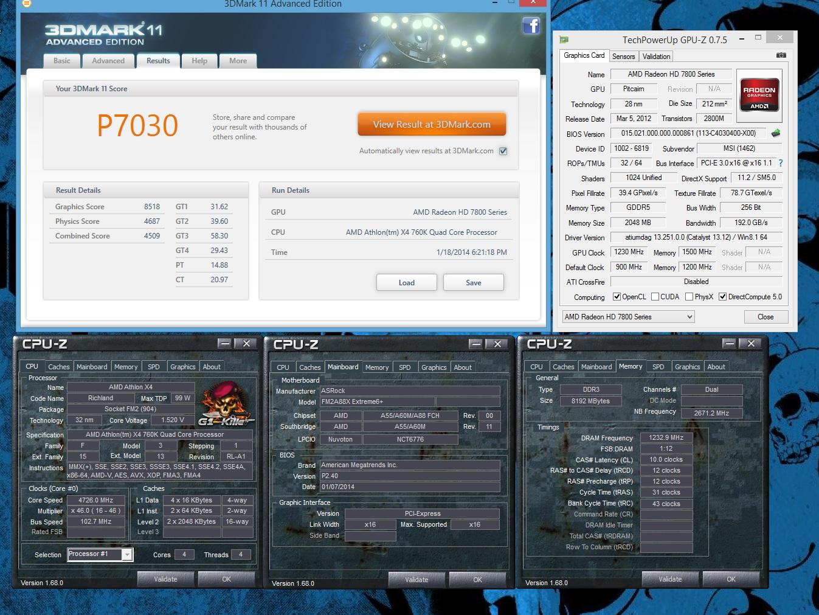The width and height of the screenshot is (819, 615).
Task: Click the DRAM Frequency 1232.9 MHz field
Action: click(x=666, y=437)
